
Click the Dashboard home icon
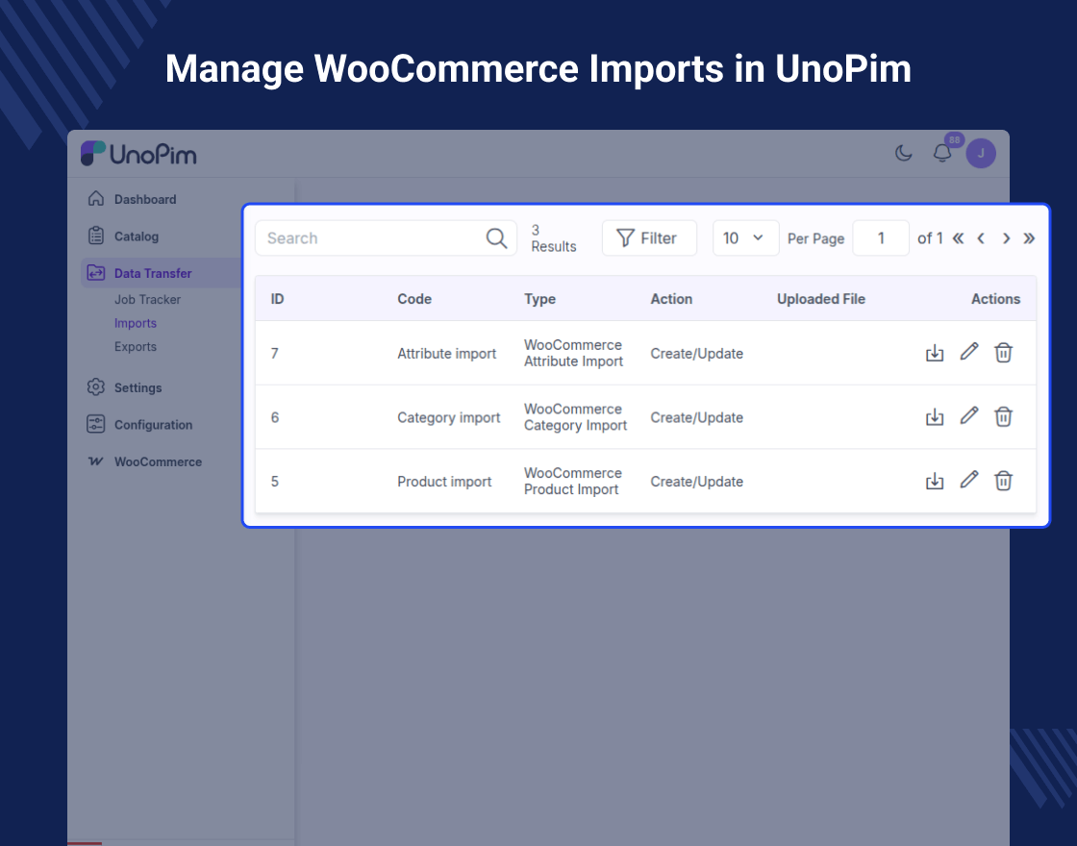(96, 198)
